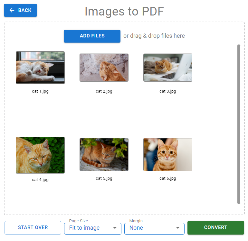Click the cat 1.jpg filename label
The image size is (248, 241).
pyautogui.click(x=40, y=91)
